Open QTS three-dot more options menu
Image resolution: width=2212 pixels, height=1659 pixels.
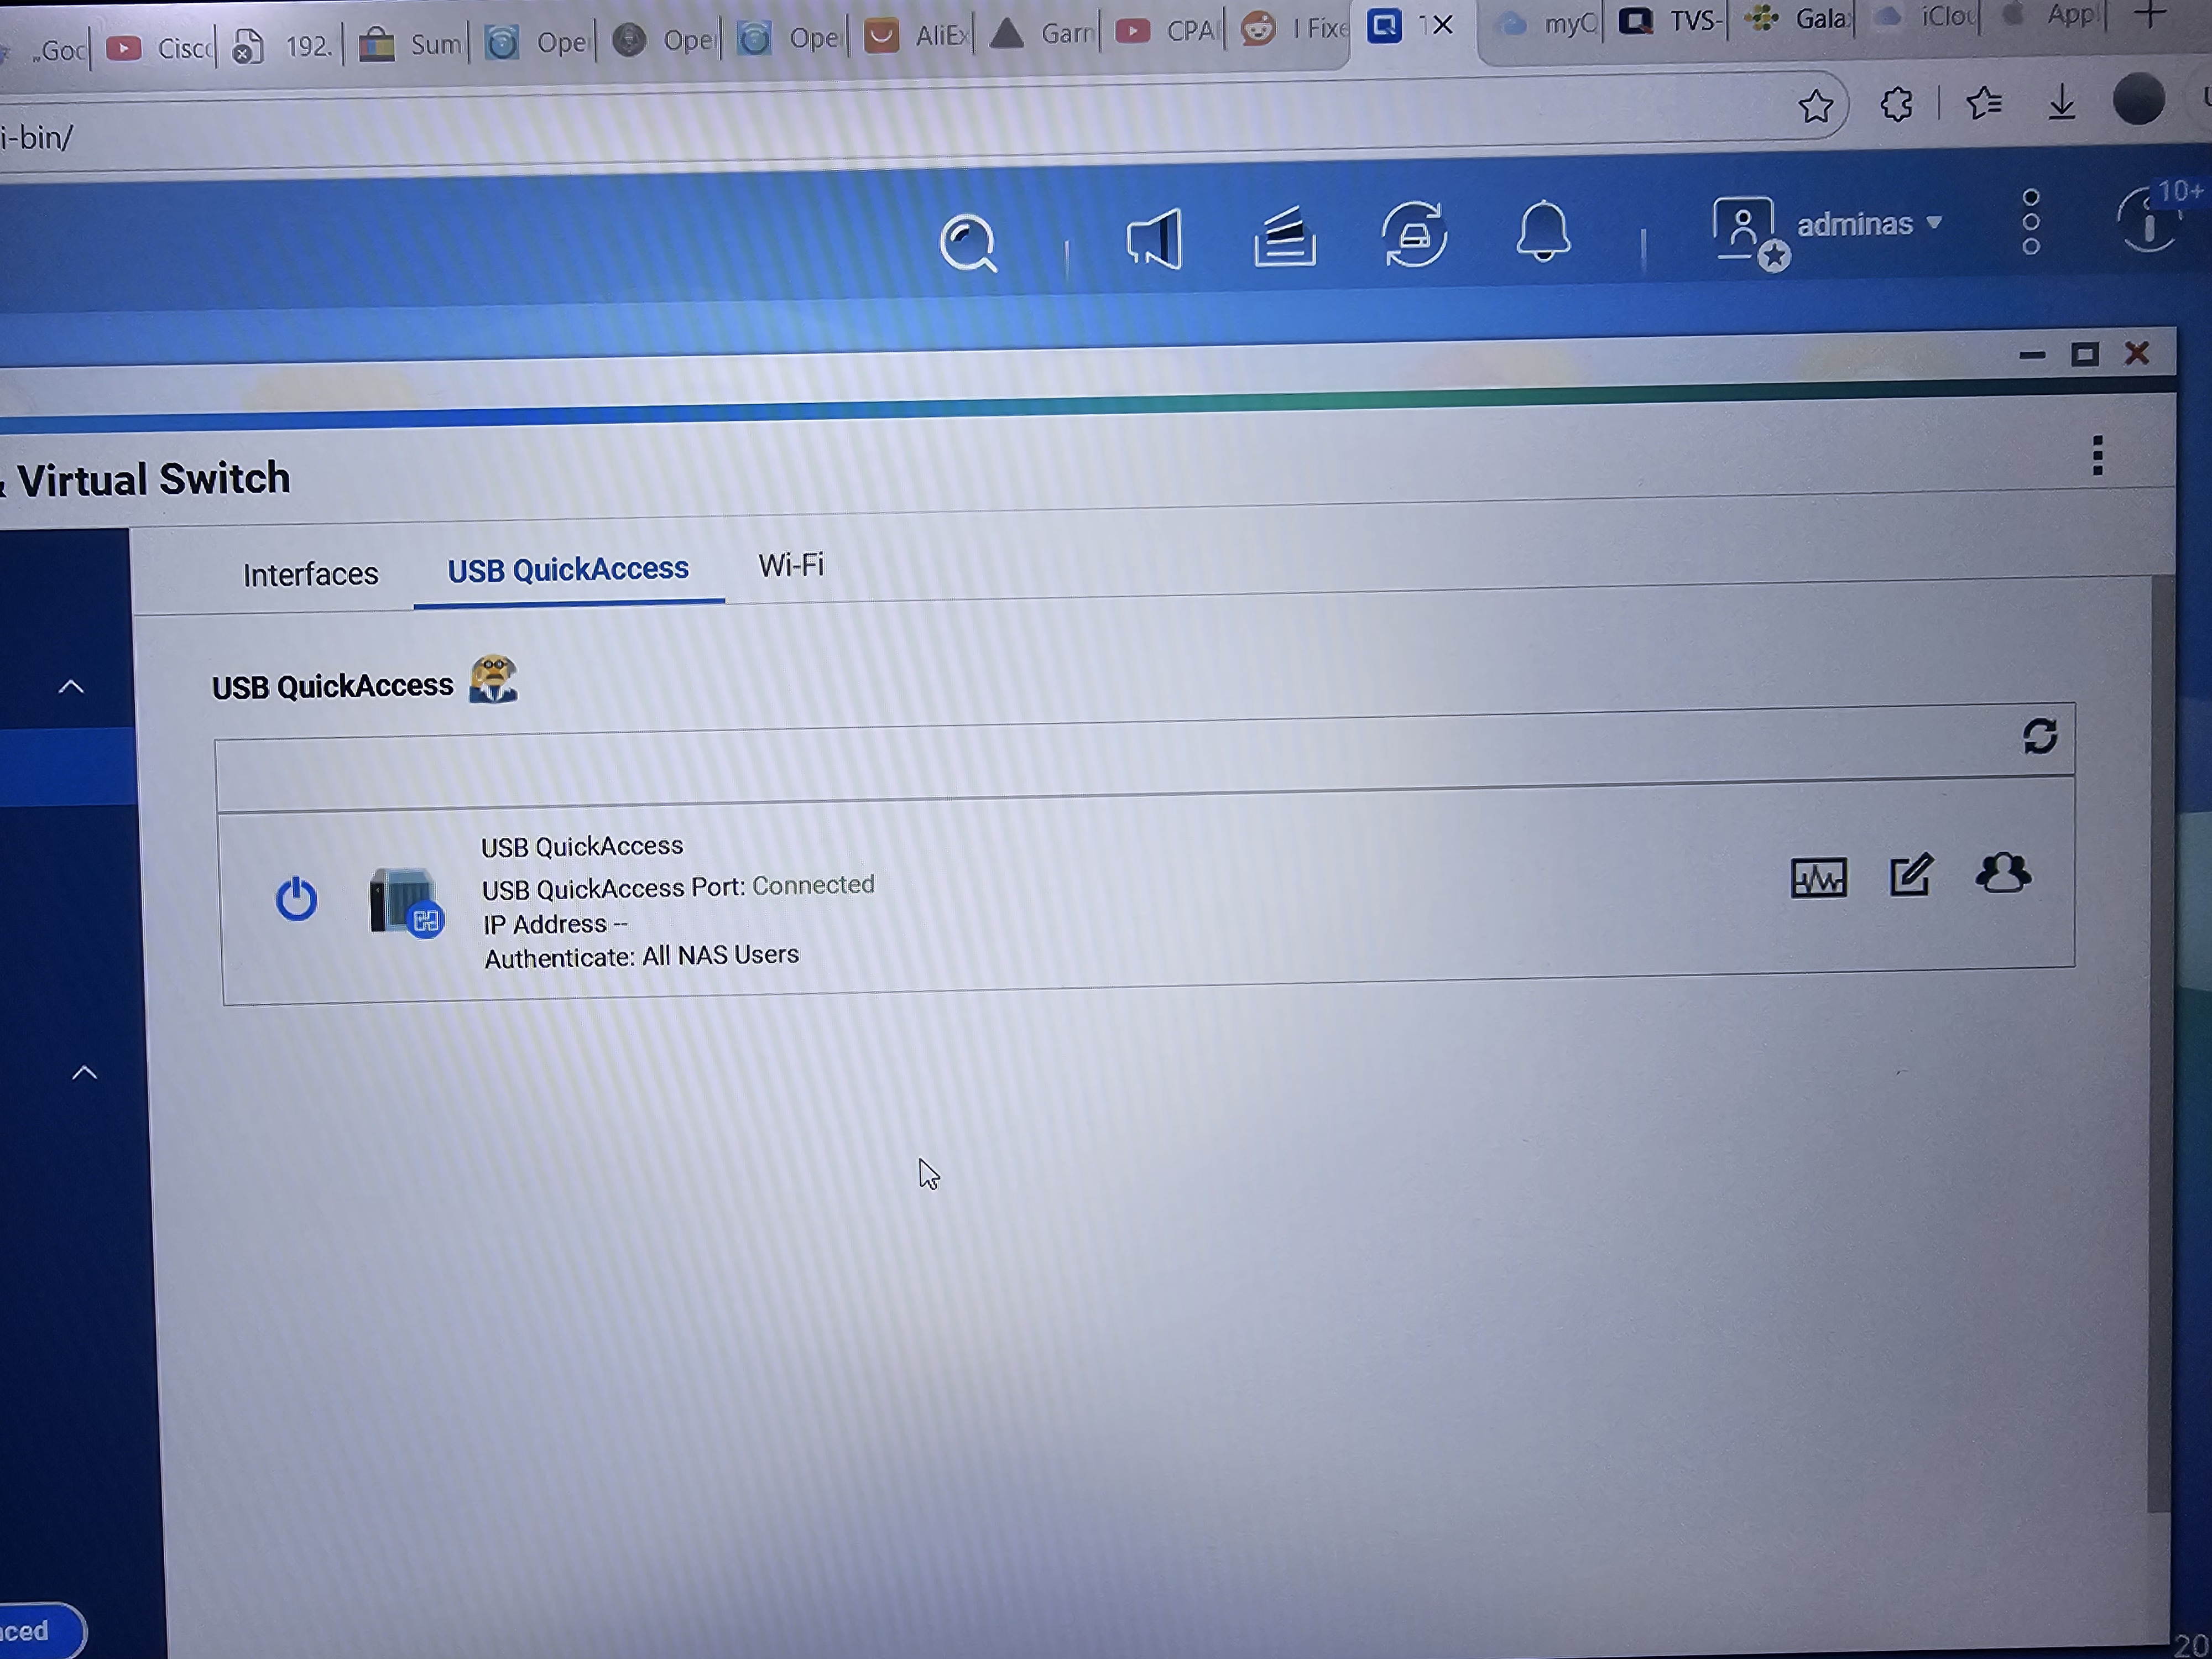point(2030,222)
